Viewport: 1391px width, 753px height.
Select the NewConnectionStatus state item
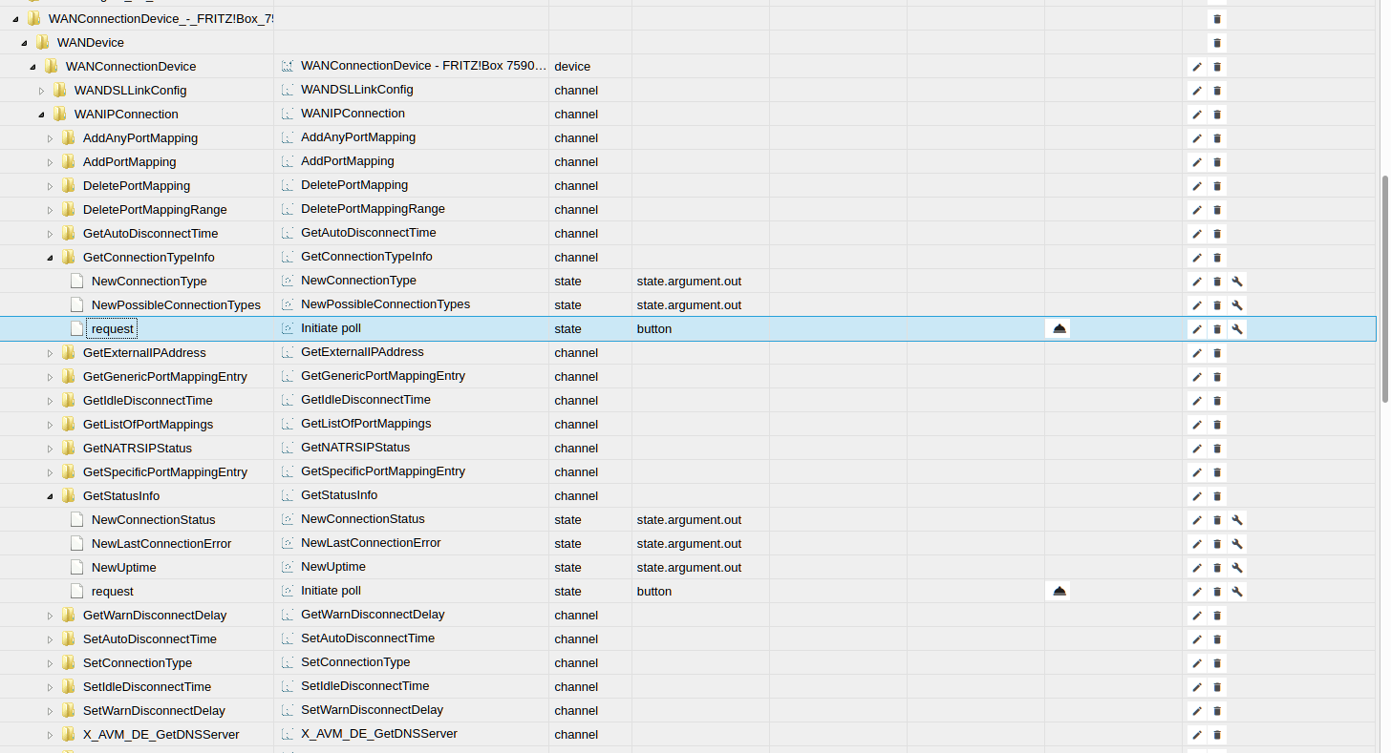click(153, 520)
